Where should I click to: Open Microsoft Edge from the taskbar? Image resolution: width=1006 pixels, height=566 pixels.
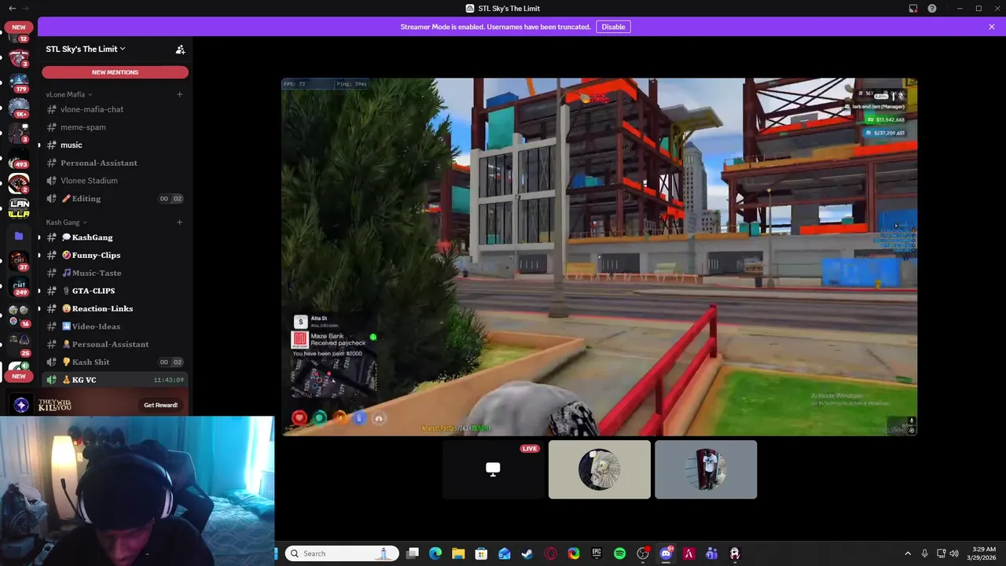click(435, 553)
